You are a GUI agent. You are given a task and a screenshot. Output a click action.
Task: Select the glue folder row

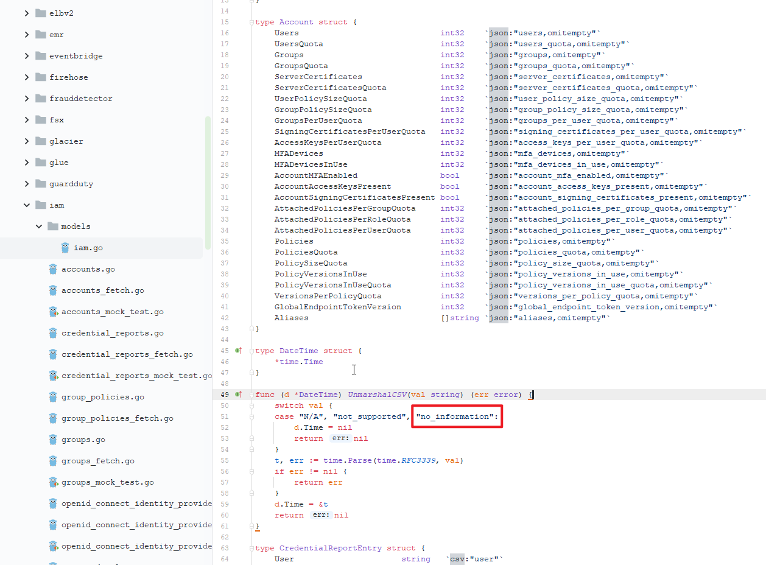pos(101,163)
